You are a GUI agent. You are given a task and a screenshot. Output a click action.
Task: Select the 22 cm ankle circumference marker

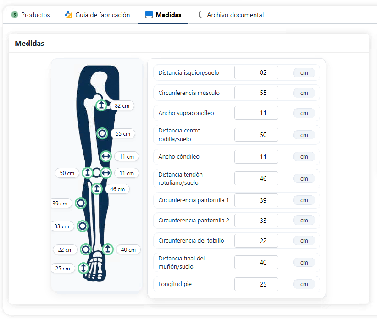point(85,249)
